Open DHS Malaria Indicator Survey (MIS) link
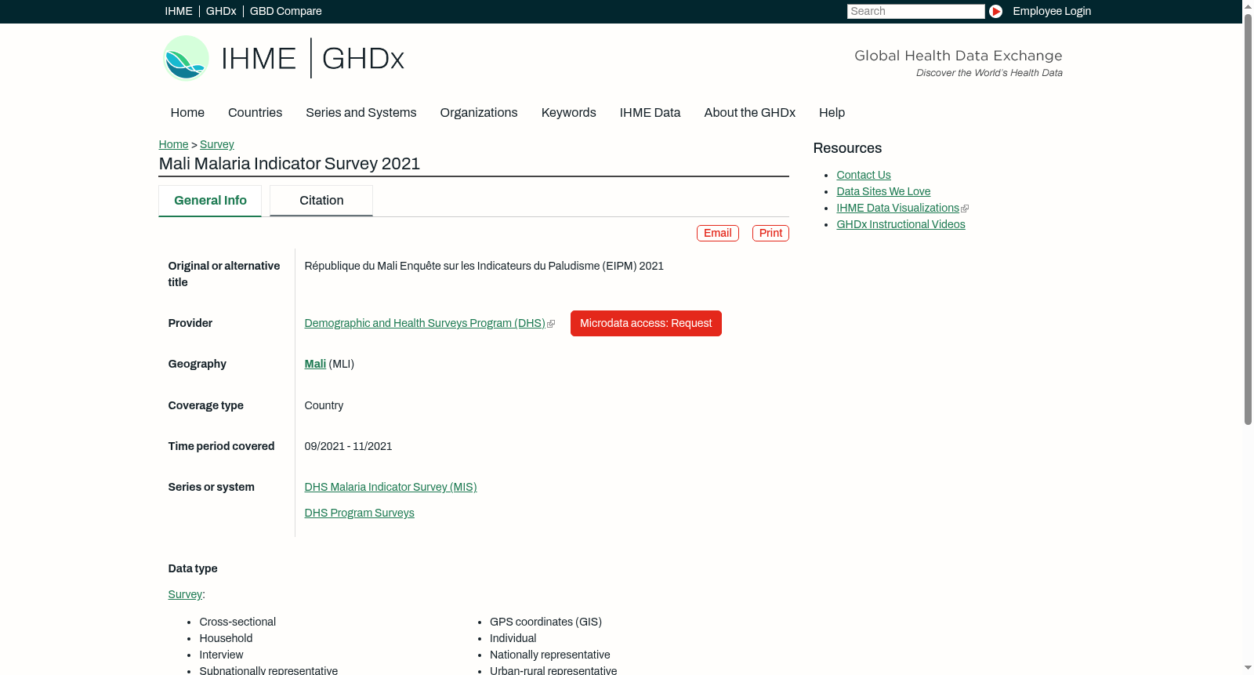Screen dimensions: 1254x675 390,487
